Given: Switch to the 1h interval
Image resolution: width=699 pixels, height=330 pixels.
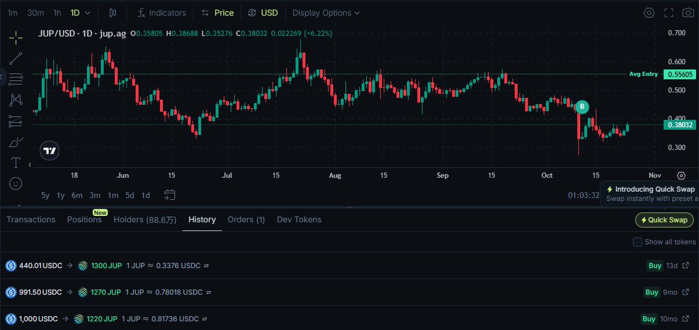Looking at the screenshot, I should pyautogui.click(x=57, y=12).
